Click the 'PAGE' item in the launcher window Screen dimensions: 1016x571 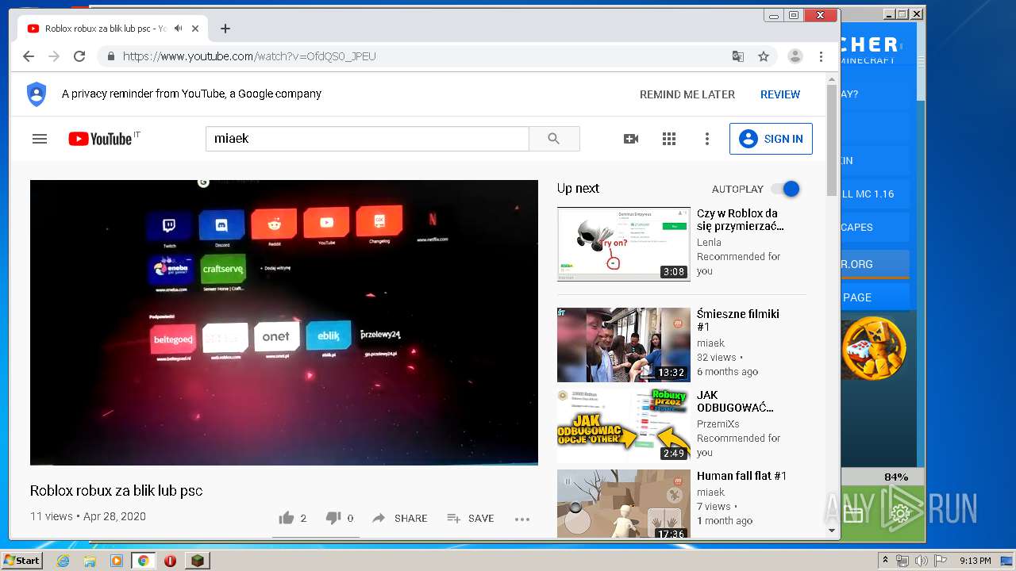tap(875, 297)
